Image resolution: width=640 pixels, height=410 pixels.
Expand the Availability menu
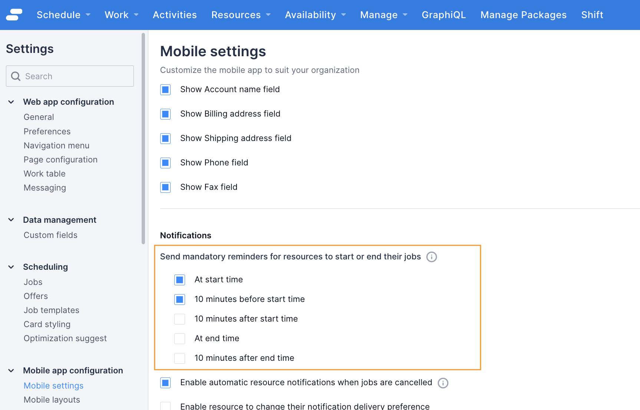(x=315, y=15)
